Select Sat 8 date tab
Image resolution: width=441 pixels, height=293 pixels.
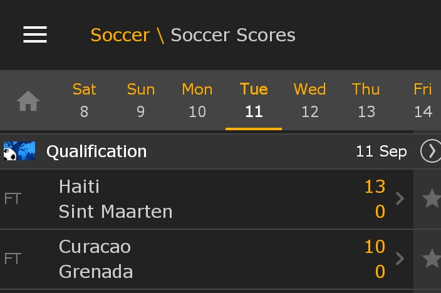(85, 100)
